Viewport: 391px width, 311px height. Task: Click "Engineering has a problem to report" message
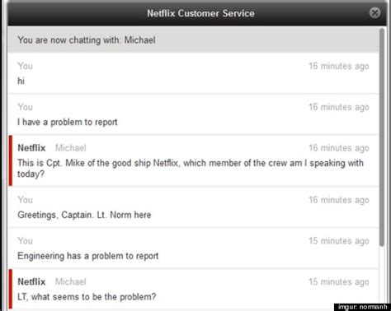coord(88,256)
